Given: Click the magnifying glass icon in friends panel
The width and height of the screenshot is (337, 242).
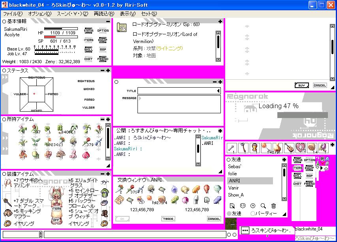Looking at the screenshot, I should 263,206.
